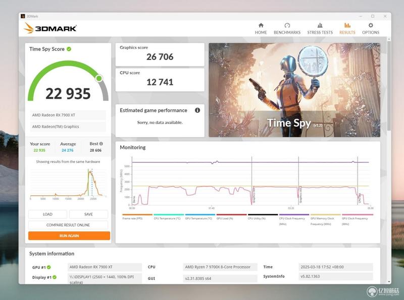404x300 pixels.
Task: Maximize the 3DMark window
Action: 373,16
